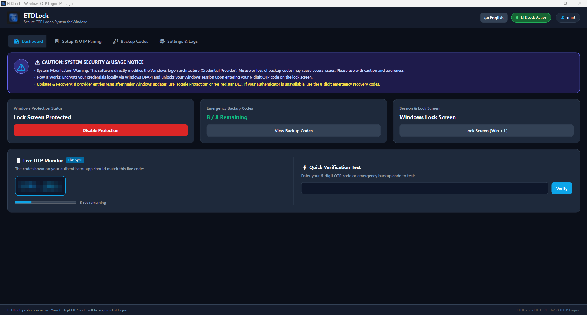This screenshot has width=587, height=315.
Task: Minimize the ETDLock window
Action: point(552,3)
